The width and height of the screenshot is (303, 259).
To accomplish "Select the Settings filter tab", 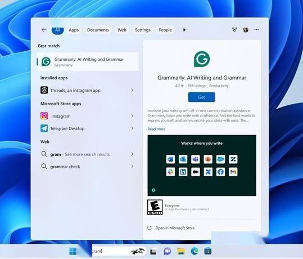I will (142, 30).
